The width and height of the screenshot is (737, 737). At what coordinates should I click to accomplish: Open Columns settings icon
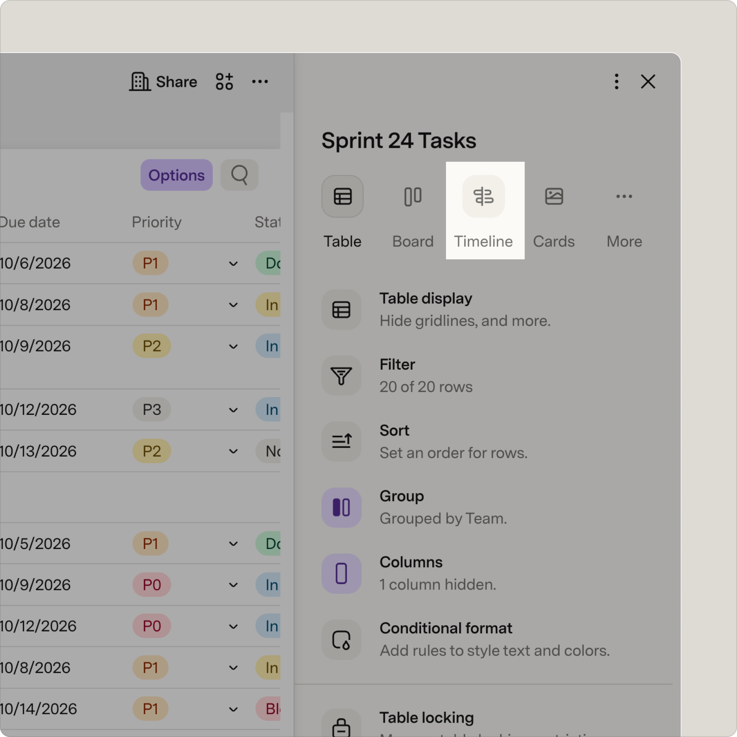pos(342,573)
